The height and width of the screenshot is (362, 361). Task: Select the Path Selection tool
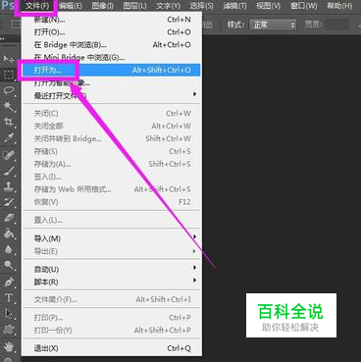point(9,313)
